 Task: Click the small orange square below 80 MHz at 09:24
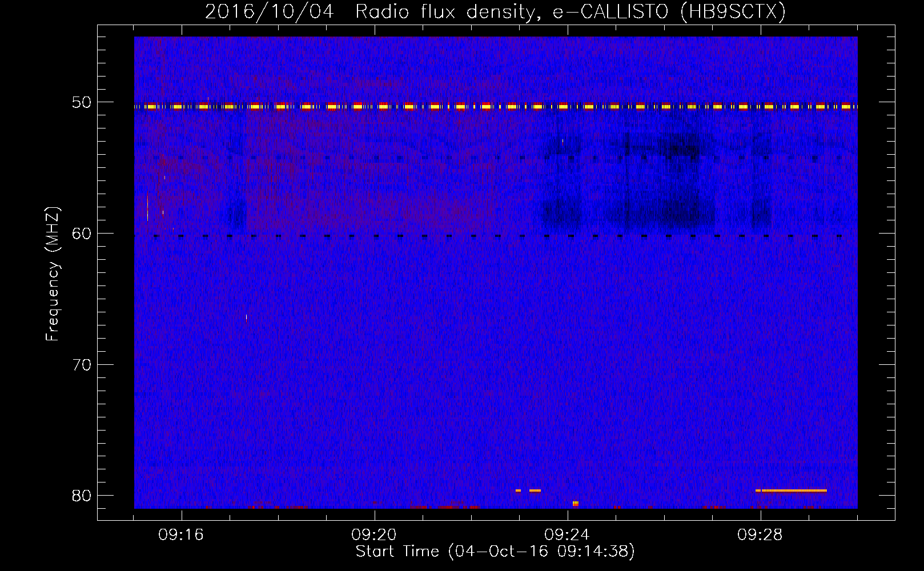click(576, 504)
